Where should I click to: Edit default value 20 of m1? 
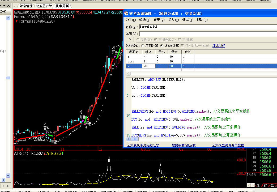pos(148,66)
